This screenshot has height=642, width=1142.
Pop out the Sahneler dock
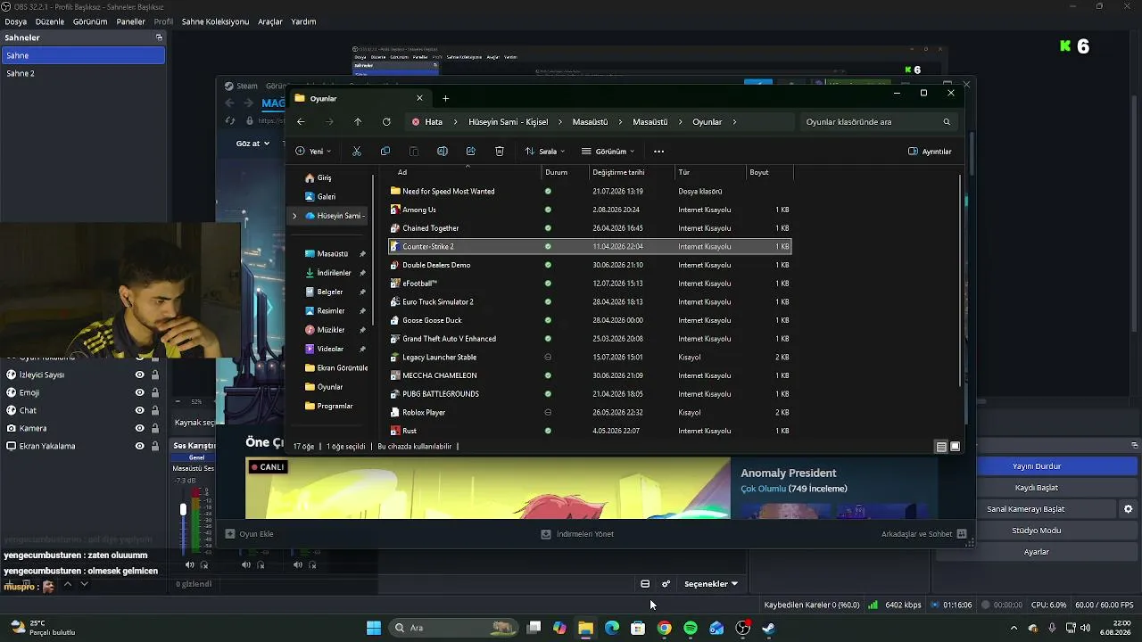tap(159, 37)
